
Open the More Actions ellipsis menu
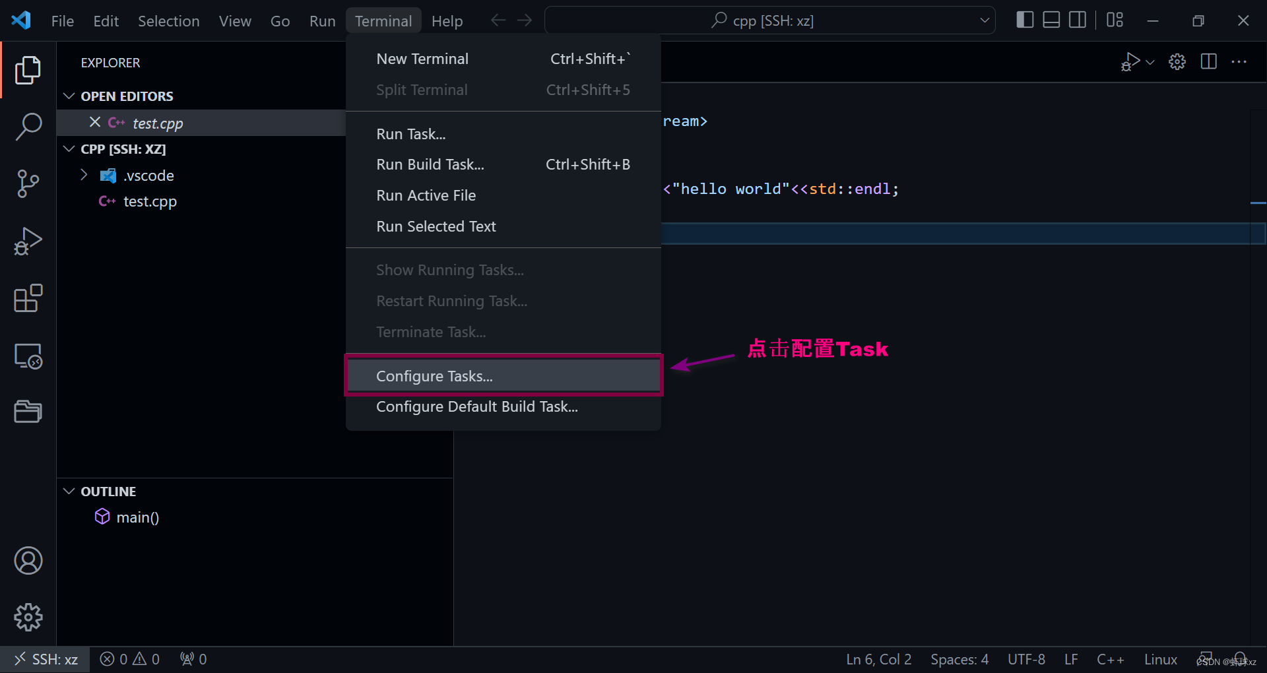coord(1239,62)
